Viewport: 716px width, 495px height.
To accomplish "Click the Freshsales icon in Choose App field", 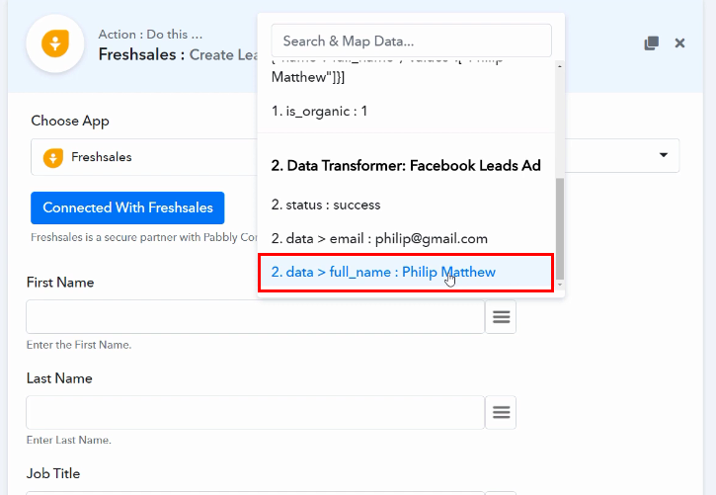I will click(x=53, y=157).
